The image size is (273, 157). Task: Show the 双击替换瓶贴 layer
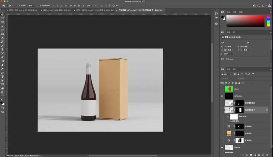(222, 103)
